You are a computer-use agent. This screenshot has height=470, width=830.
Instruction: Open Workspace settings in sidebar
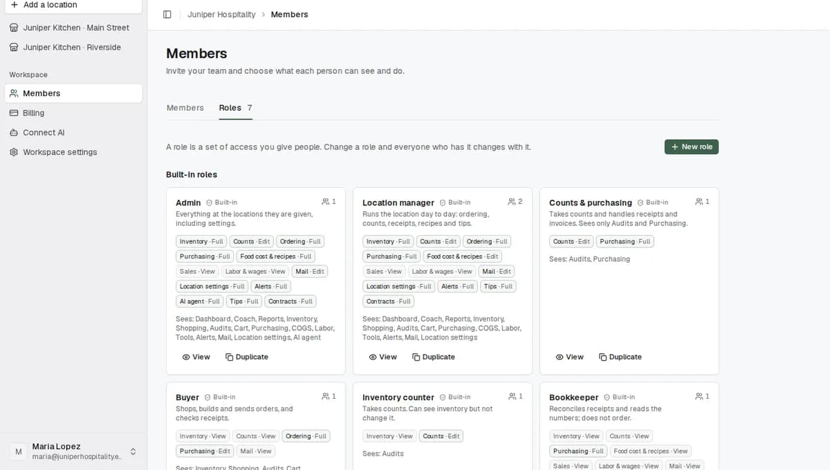[73, 152]
